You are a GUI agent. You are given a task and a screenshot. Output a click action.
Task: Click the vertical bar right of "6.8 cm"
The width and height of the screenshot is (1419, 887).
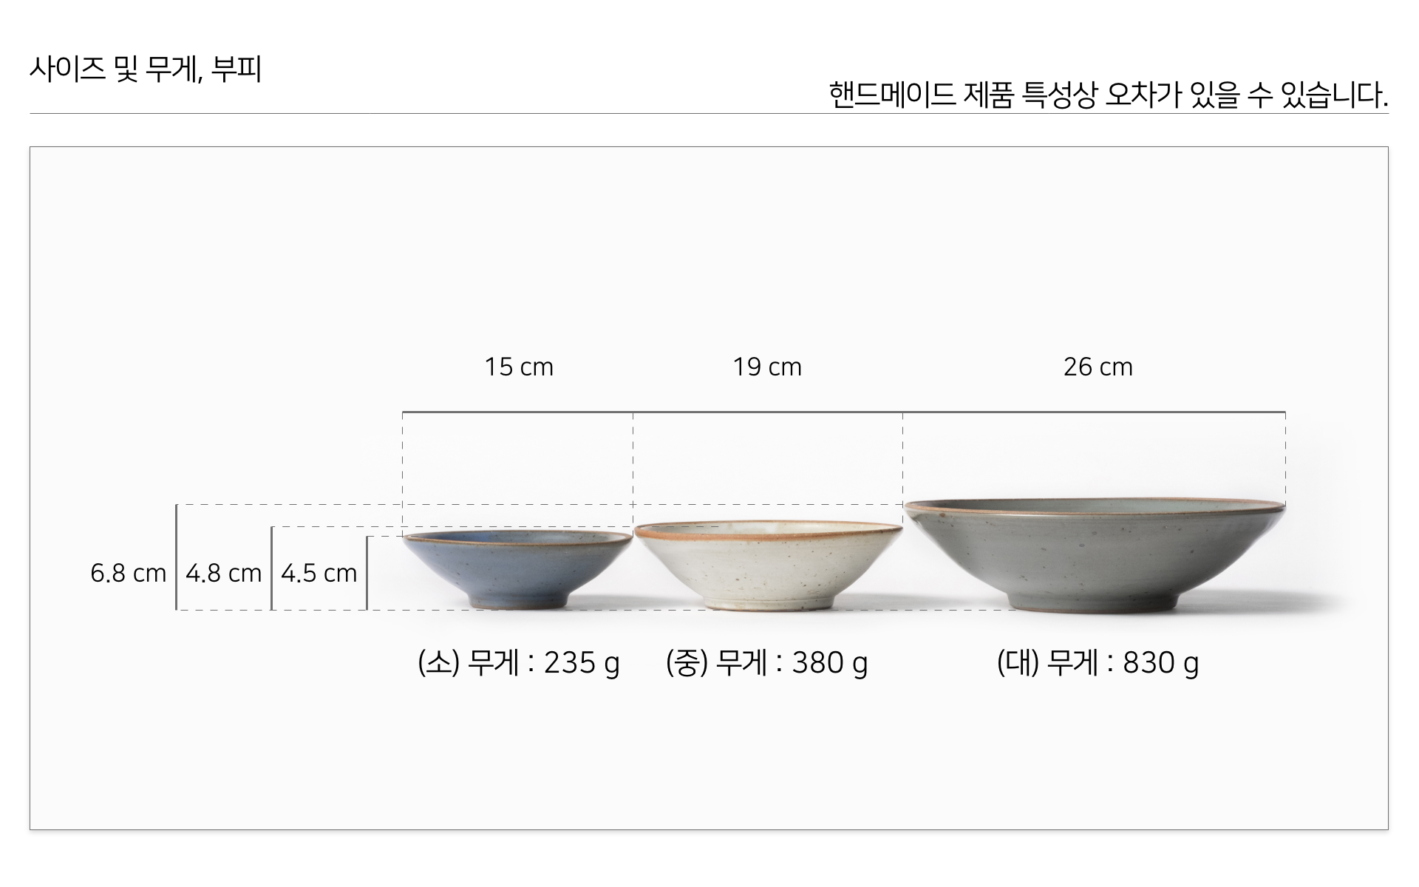tap(176, 557)
